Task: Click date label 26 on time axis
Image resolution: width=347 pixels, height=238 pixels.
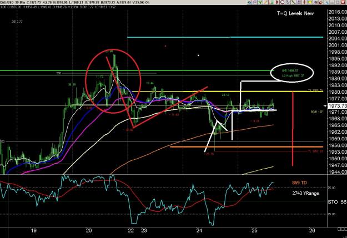Action: [312, 231]
